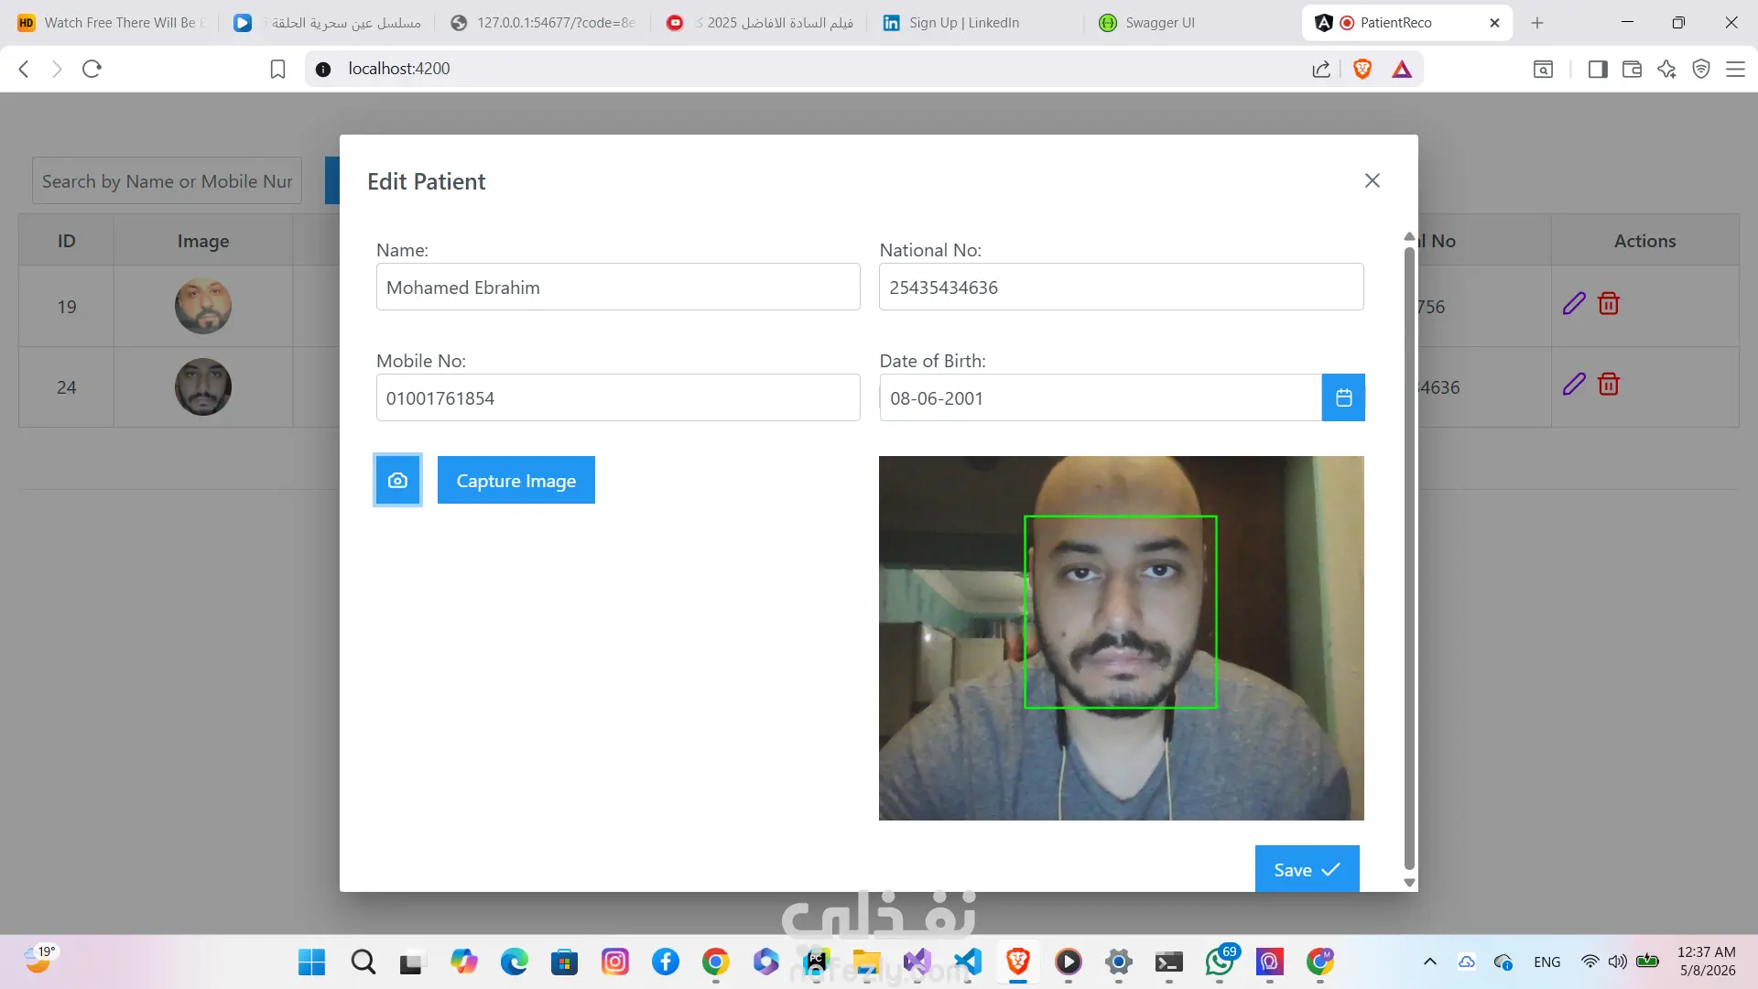
Task: Close the Edit Patient dialog
Action: (1372, 180)
